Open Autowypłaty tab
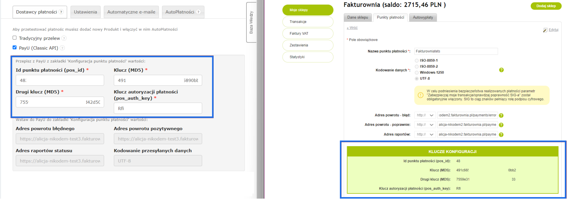This screenshot has height=201, width=576. [x=423, y=17]
